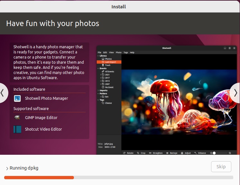This screenshot has height=185, width=240.
Task: Click the Shotwell Photo Manager icon
Action: pos(17,98)
